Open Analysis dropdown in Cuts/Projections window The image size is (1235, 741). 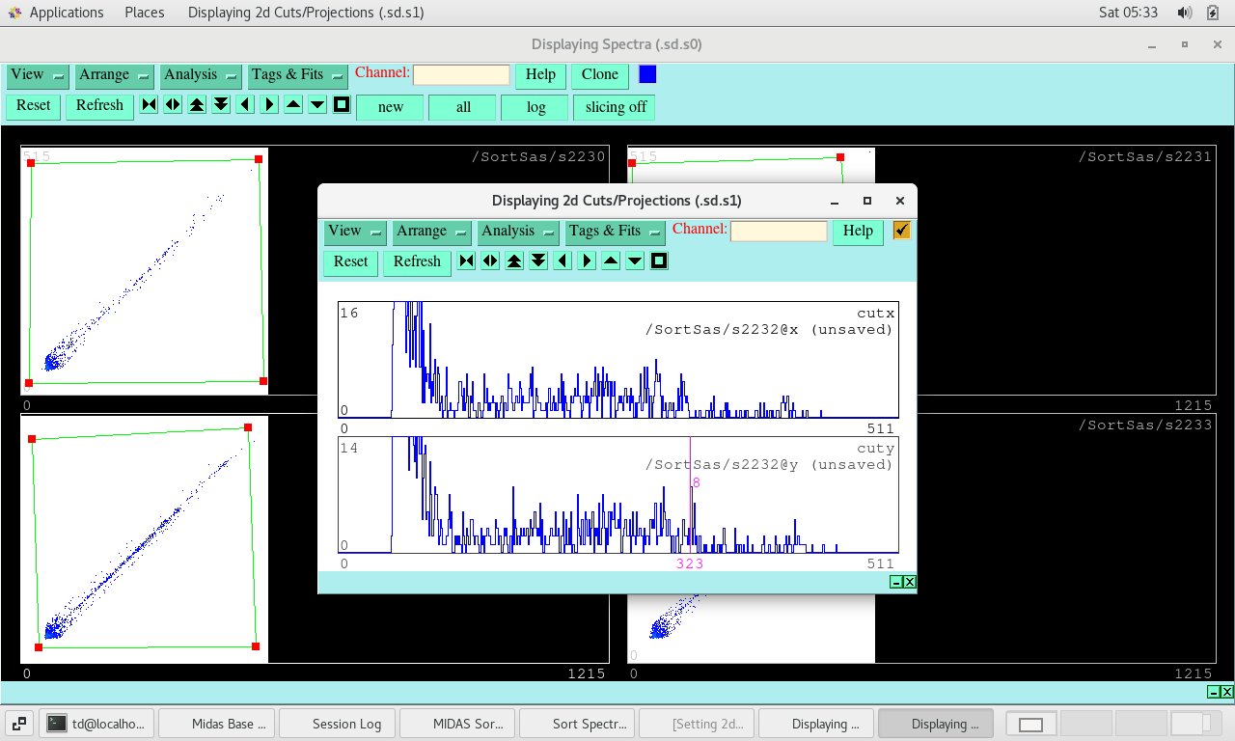pyautogui.click(x=518, y=232)
